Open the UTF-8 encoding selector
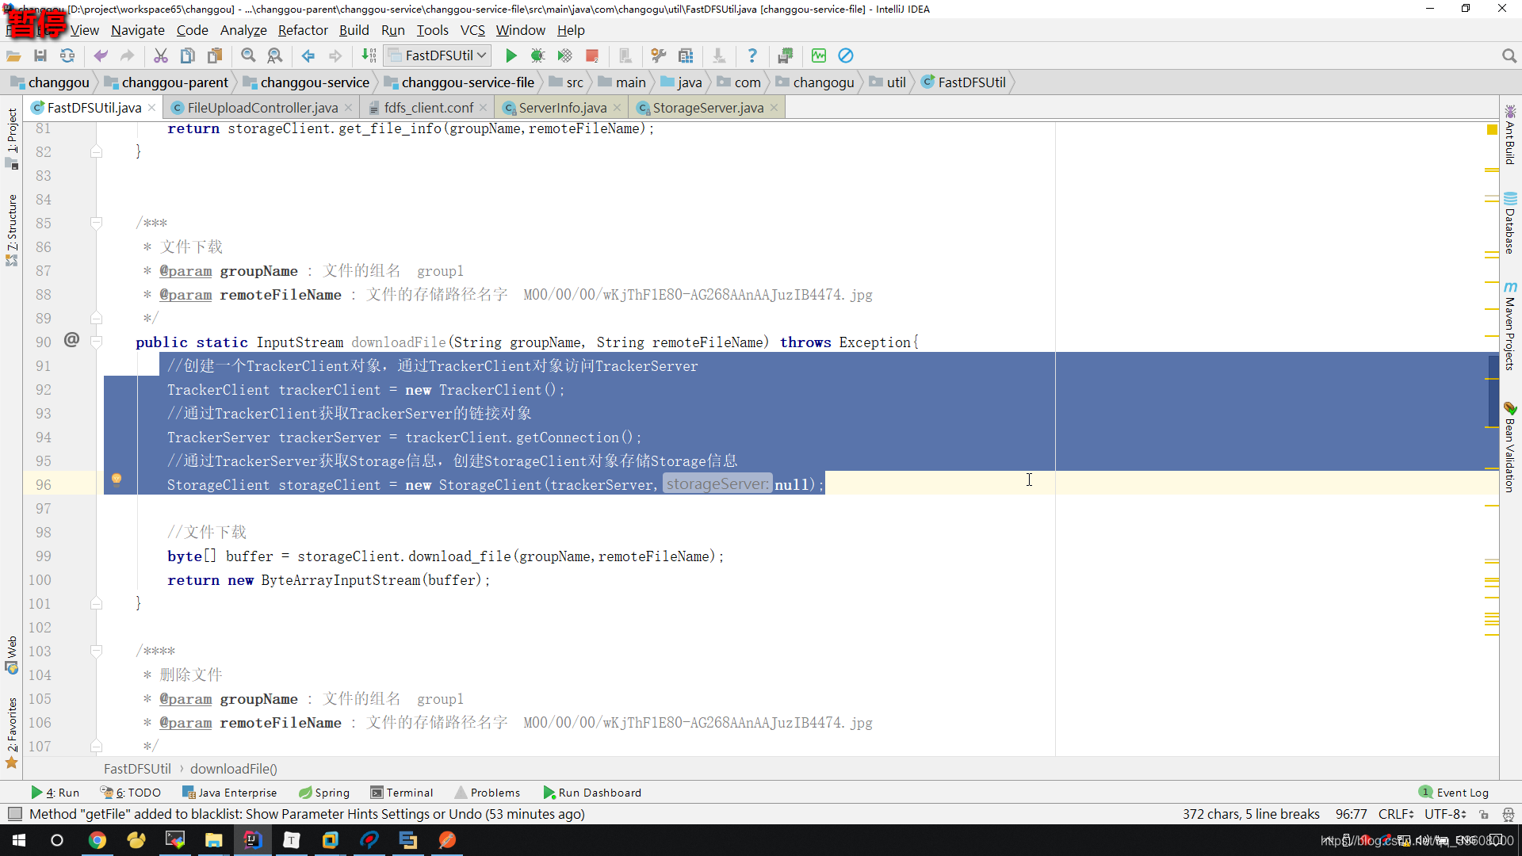Image resolution: width=1522 pixels, height=856 pixels. click(x=1445, y=814)
